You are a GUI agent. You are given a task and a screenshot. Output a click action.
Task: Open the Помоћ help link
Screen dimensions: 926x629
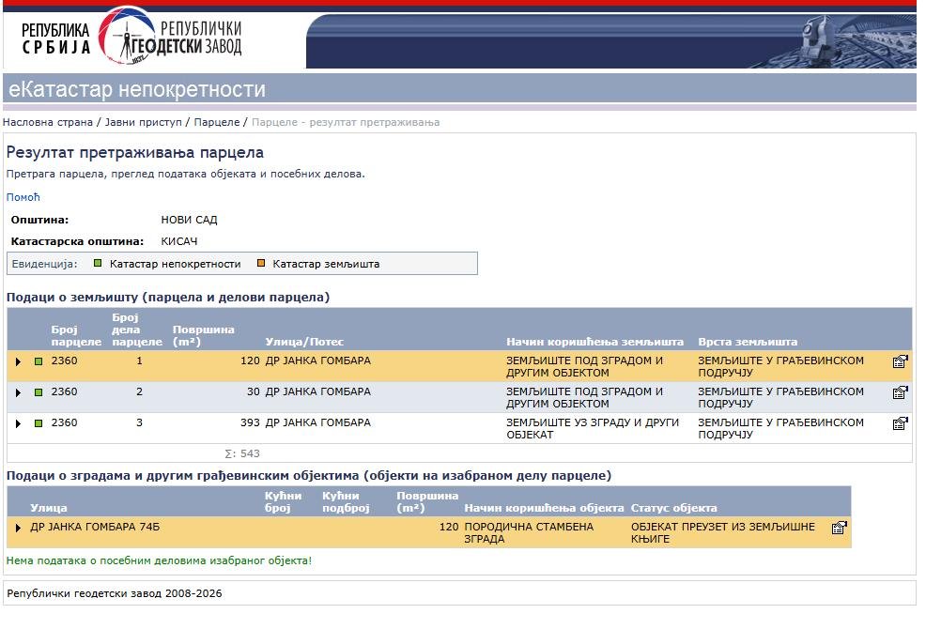(23, 198)
